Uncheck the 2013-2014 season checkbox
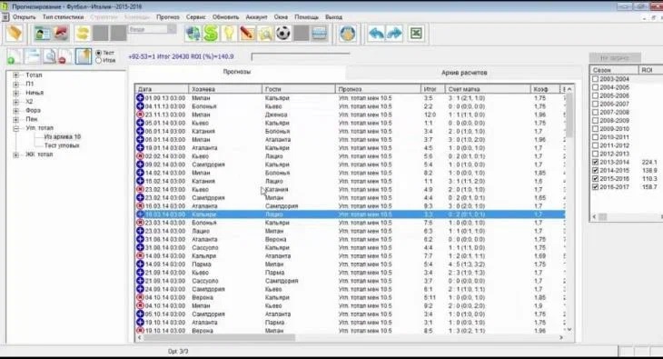 596,162
